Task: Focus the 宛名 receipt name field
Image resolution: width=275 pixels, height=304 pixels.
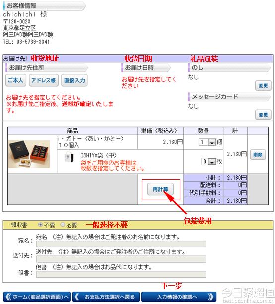Action: (x=121, y=244)
